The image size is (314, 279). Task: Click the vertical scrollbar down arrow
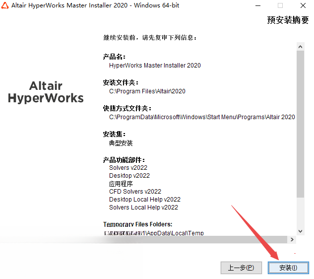(300, 231)
